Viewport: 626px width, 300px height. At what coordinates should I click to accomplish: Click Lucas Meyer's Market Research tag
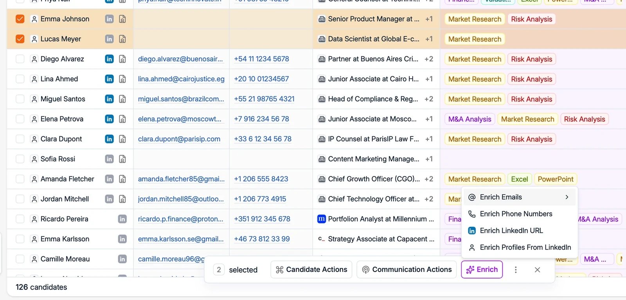point(475,39)
